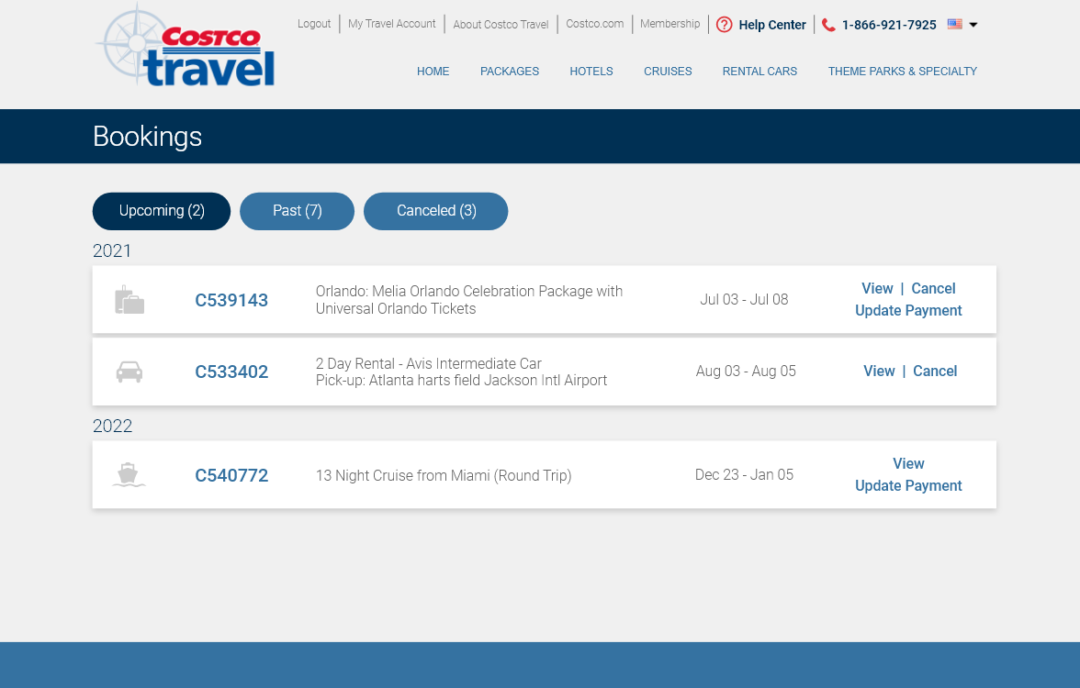Click the Costco Travel logo

(x=185, y=46)
